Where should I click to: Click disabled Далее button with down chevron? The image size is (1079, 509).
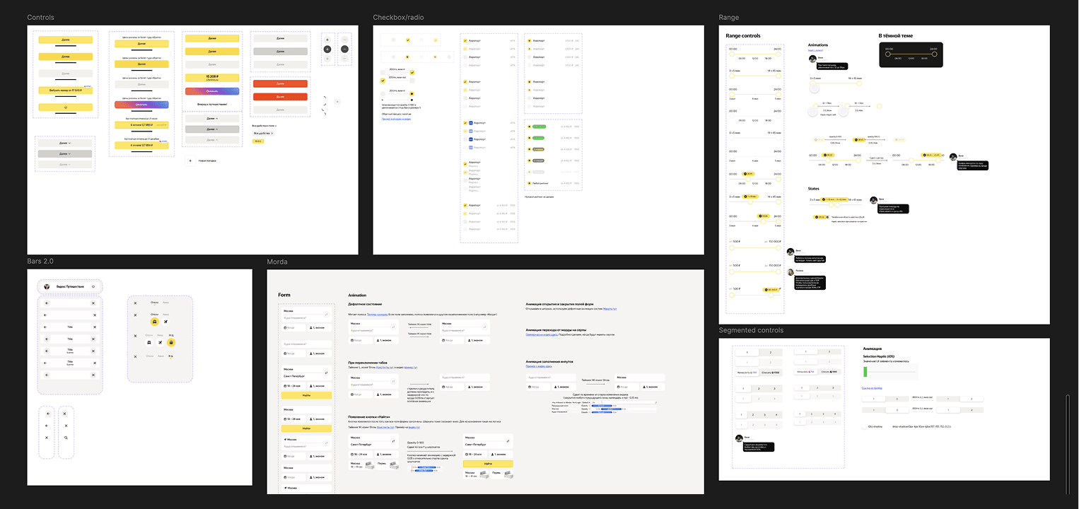click(x=65, y=164)
